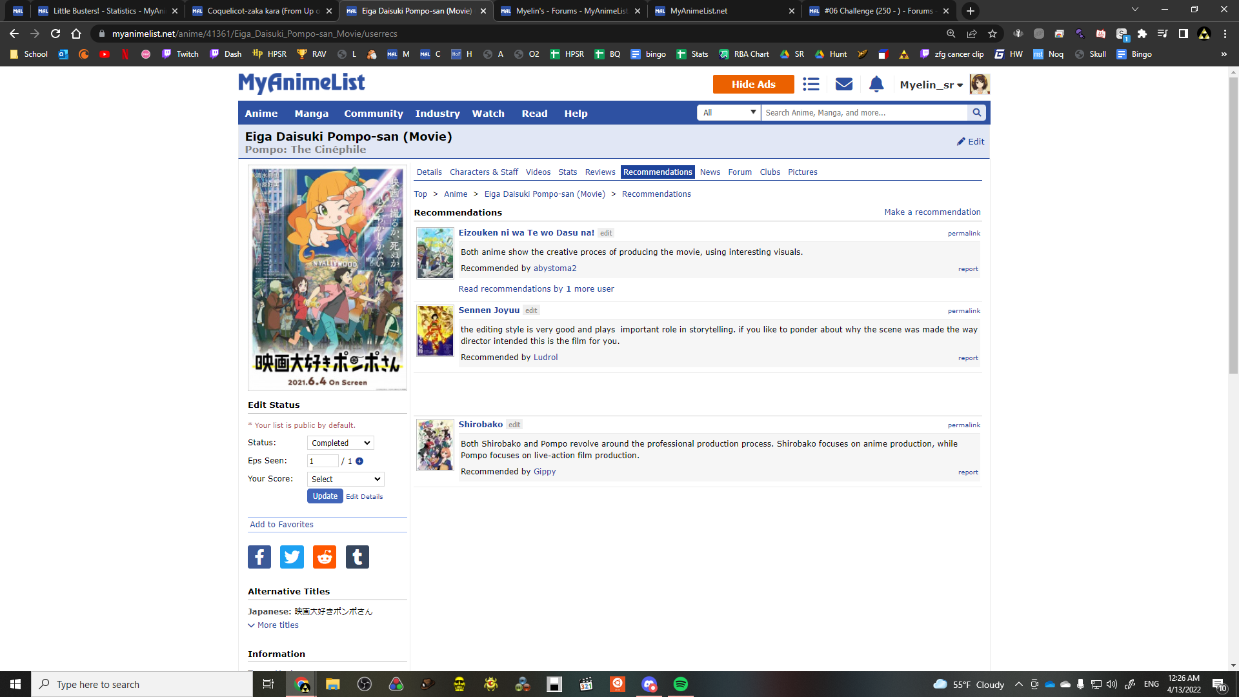The width and height of the screenshot is (1239, 697).
Task: Share on Facebook icon
Action: click(x=259, y=557)
